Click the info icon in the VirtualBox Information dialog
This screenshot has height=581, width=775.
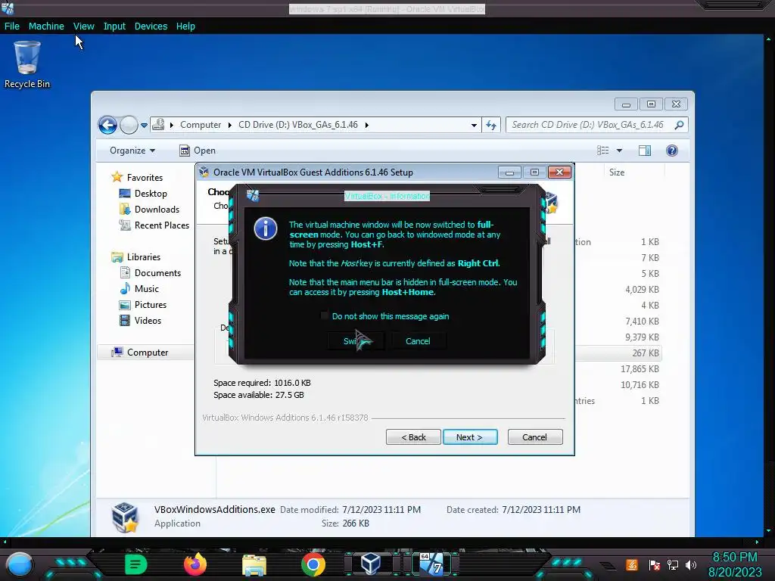266,228
